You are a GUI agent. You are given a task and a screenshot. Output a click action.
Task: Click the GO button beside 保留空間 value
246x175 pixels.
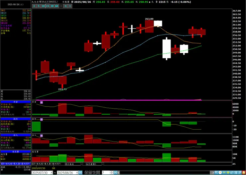(x=116, y=172)
